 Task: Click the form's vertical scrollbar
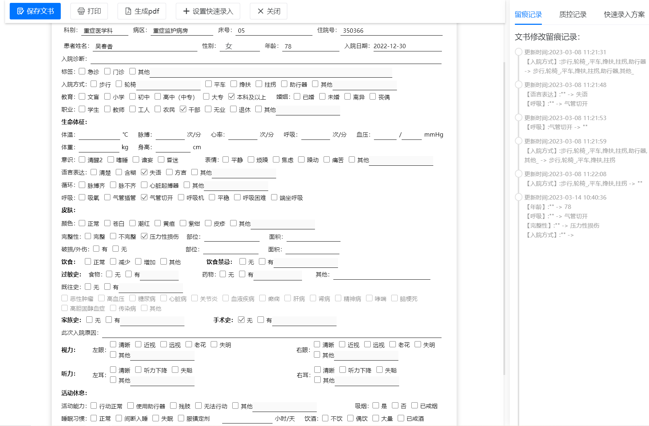click(504, 218)
